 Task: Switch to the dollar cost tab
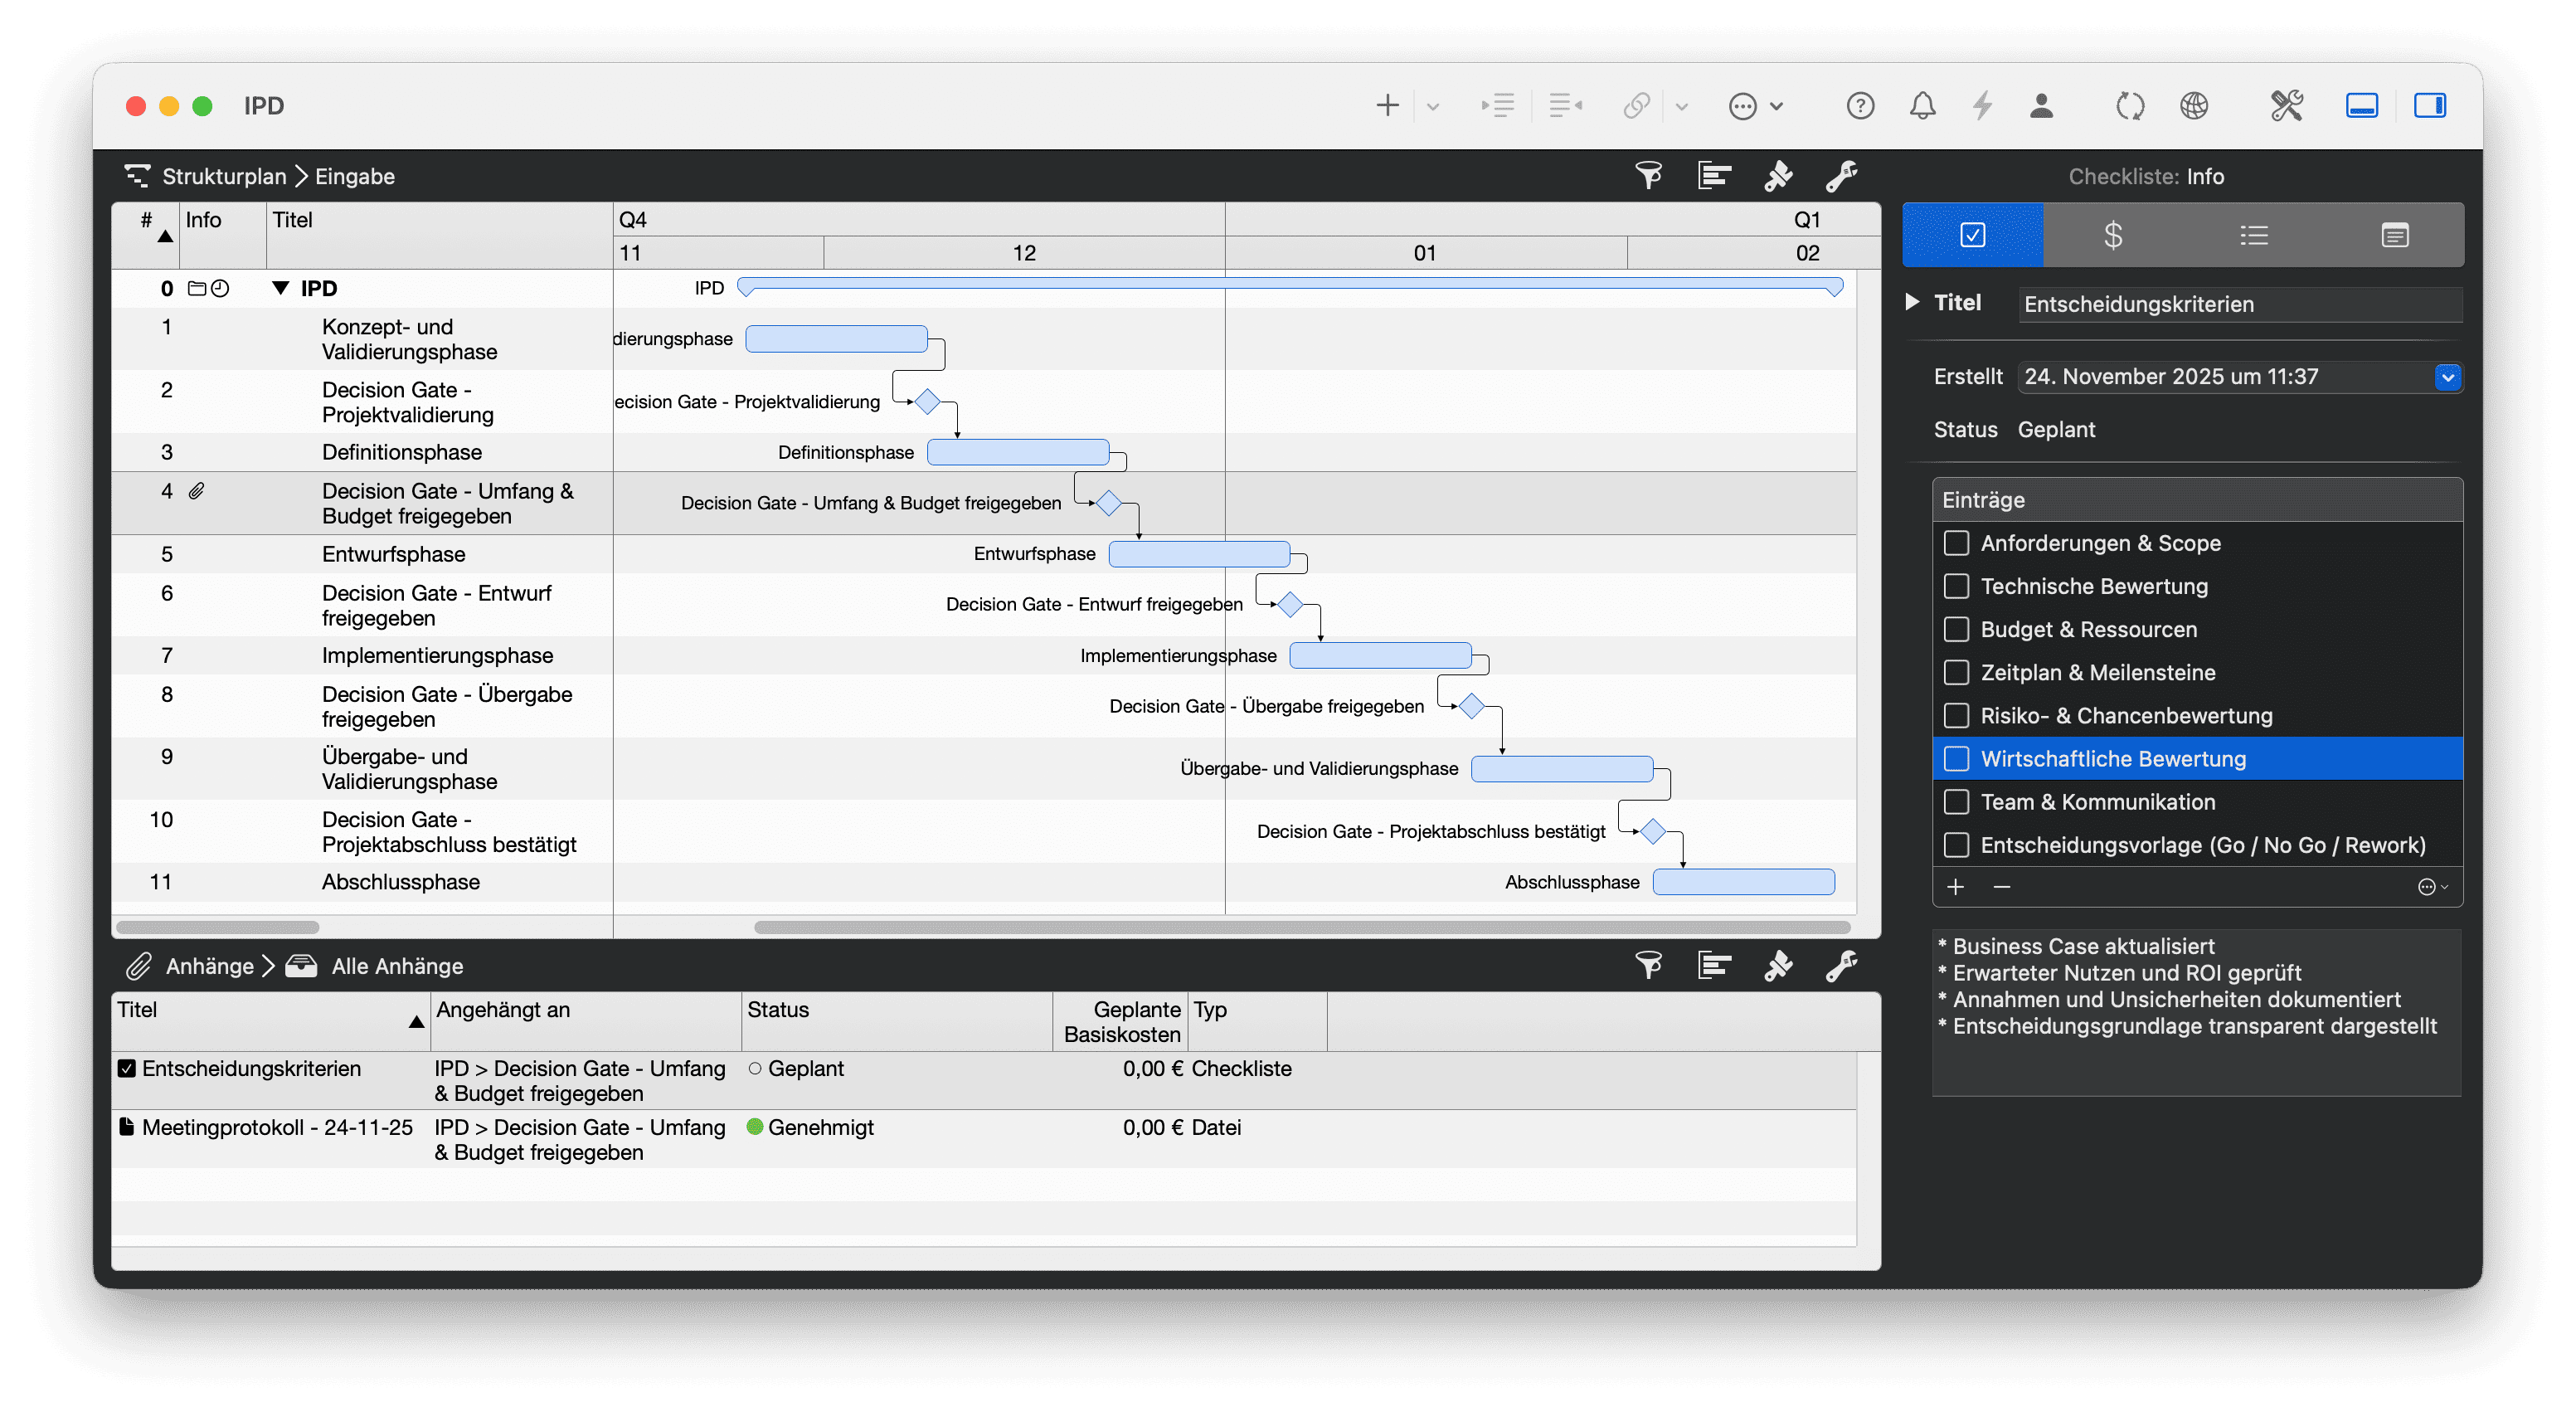point(2113,236)
